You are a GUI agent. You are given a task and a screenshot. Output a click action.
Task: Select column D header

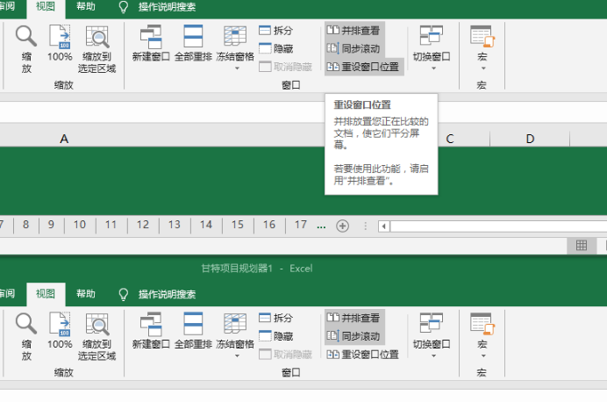click(x=530, y=139)
